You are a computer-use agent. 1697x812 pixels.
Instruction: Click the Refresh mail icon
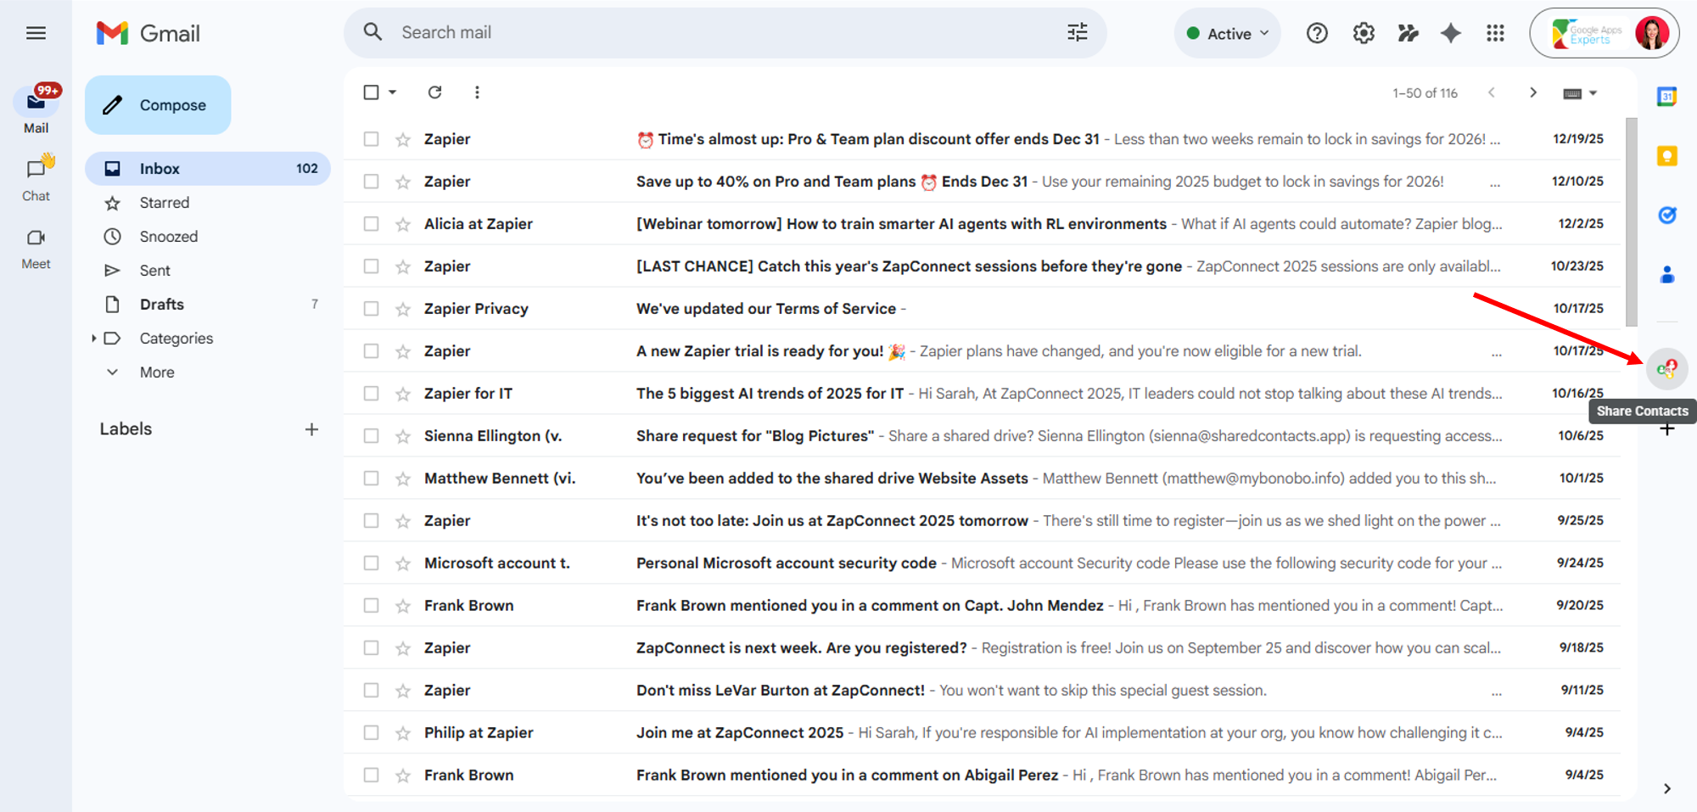434,92
